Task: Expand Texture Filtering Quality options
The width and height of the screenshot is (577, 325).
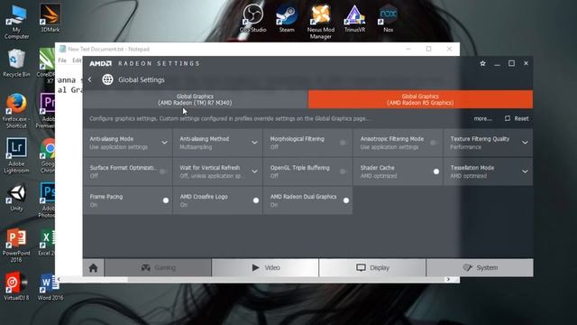Action: 525,143
